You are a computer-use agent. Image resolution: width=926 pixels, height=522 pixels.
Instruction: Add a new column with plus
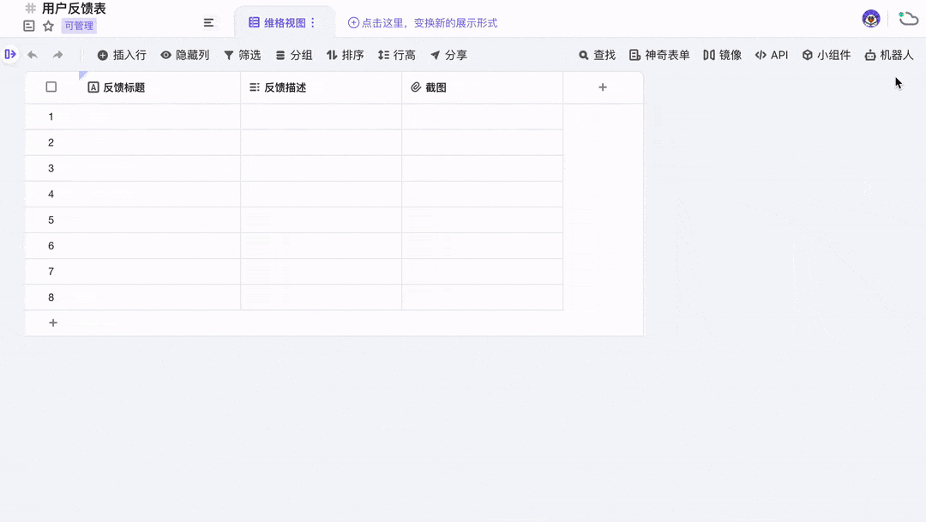pos(603,87)
